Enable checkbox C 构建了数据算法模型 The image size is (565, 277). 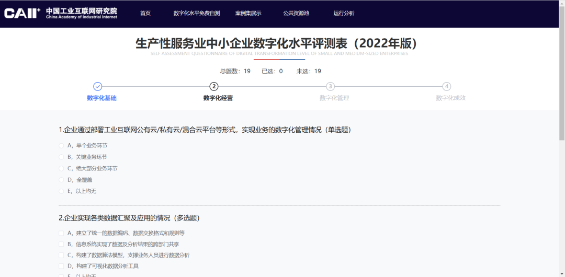pyautogui.click(x=62, y=255)
